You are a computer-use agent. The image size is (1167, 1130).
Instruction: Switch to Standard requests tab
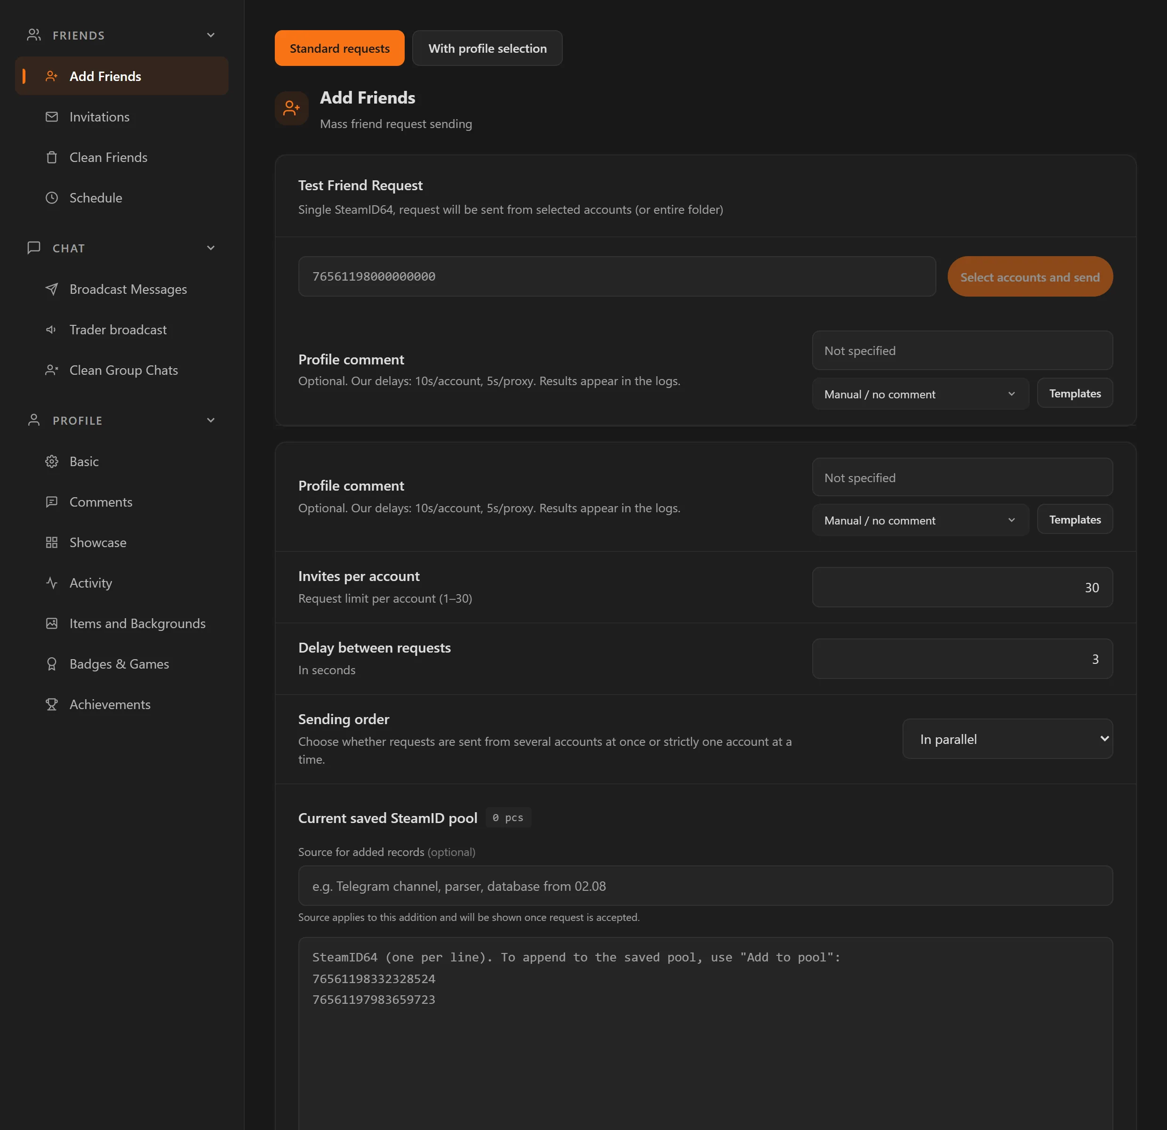tap(339, 48)
